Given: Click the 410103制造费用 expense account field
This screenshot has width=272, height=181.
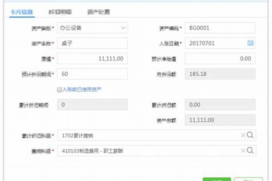Looking at the screenshot, I should click(157, 151).
